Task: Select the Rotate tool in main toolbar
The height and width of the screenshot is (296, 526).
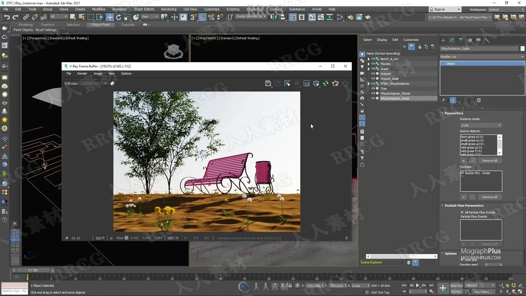Action: click(x=118, y=17)
